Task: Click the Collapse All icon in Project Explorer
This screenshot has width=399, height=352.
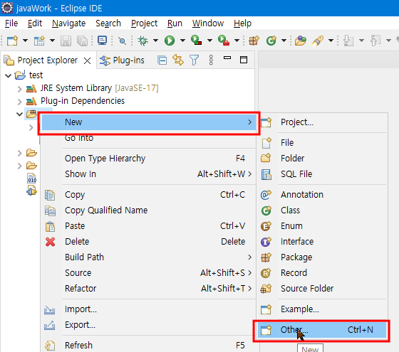Action: (x=162, y=60)
